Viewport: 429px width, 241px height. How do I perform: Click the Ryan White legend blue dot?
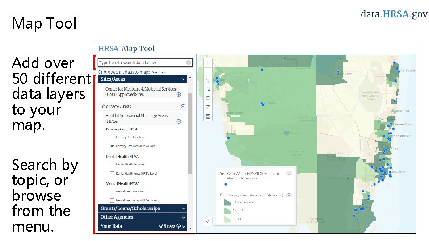coord(226,184)
